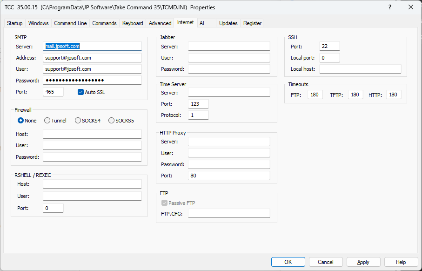The height and width of the screenshot is (271, 422).
Task: Click the Jabber User field
Action: point(229,58)
